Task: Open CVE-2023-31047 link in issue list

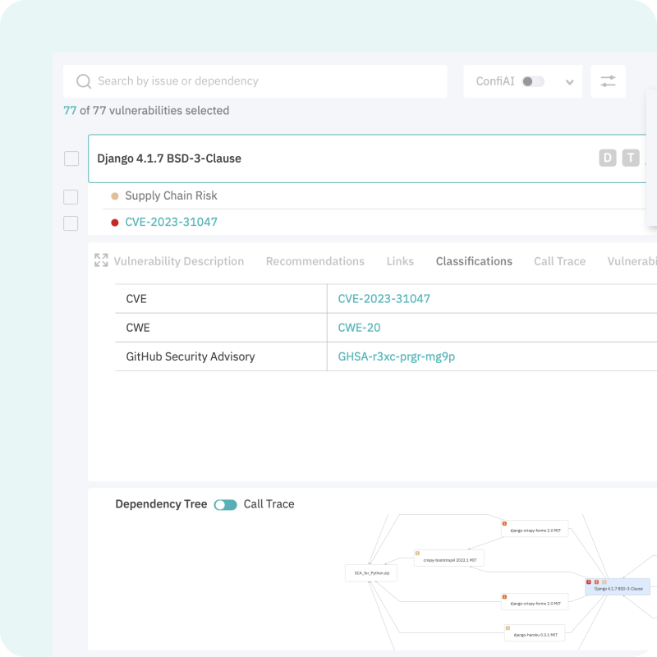Action: 171,222
